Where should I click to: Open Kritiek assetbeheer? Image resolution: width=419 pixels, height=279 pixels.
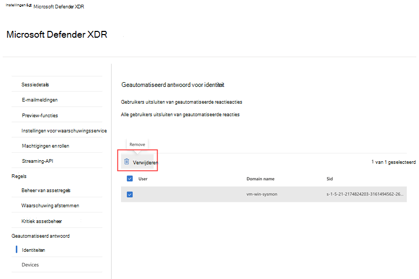42,221
